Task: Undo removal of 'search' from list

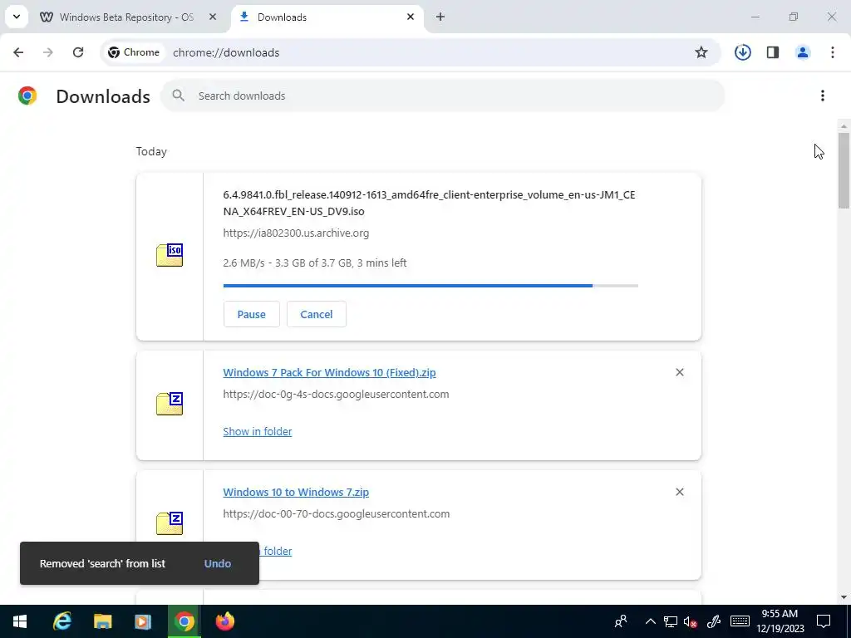Action: pyautogui.click(x=218, y=564)
